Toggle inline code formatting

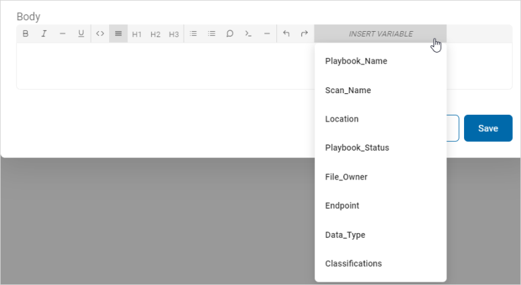[x=100, y=34]
